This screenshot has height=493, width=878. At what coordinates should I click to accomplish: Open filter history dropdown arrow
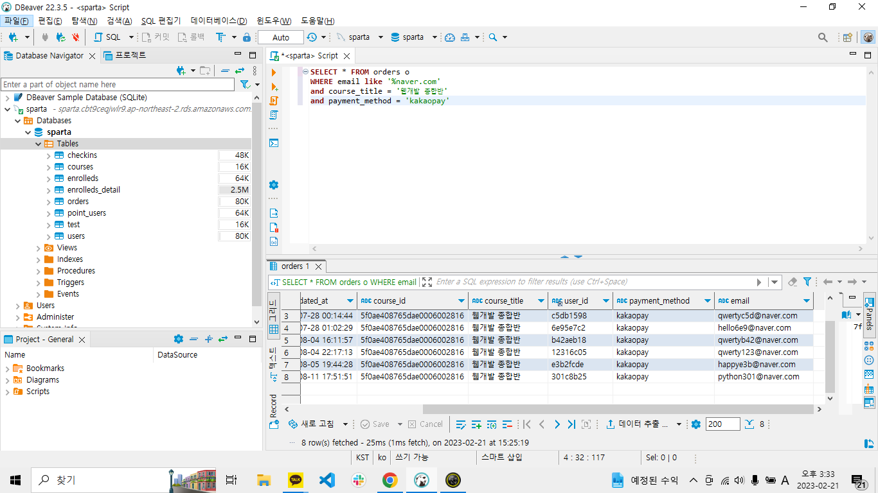[775, 282]
